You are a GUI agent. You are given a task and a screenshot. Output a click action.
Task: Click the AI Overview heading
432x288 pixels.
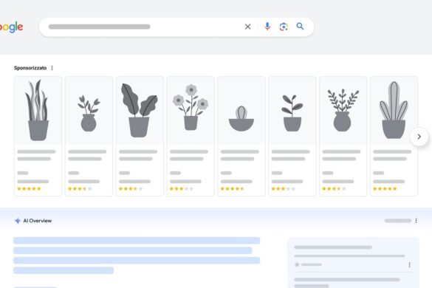[x=38, y=221]
